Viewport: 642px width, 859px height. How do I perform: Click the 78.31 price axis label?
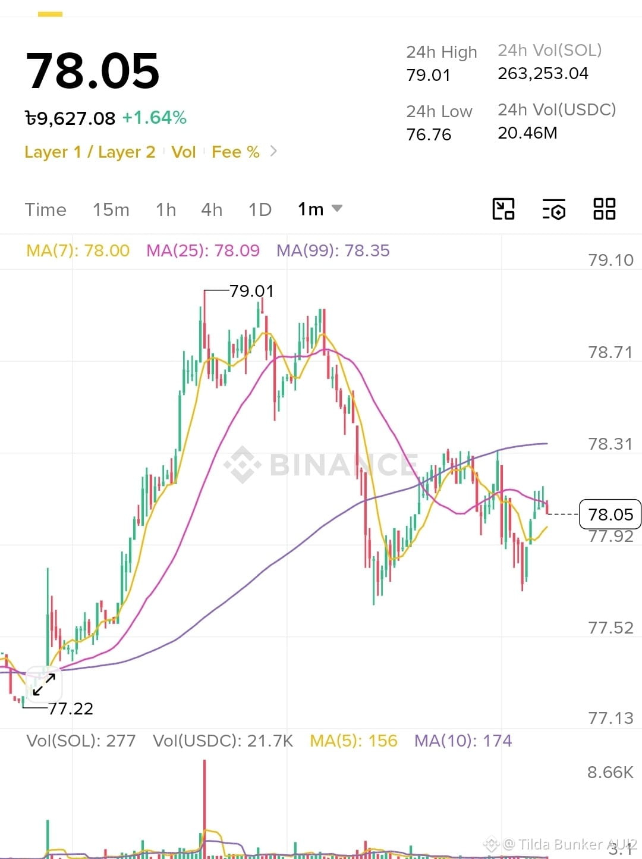coord(610,444)
